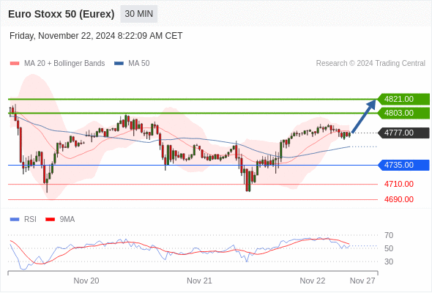Viewport: 432px width, 293px height.
Task: Click the RSI 30 level label
Action: 389,262
